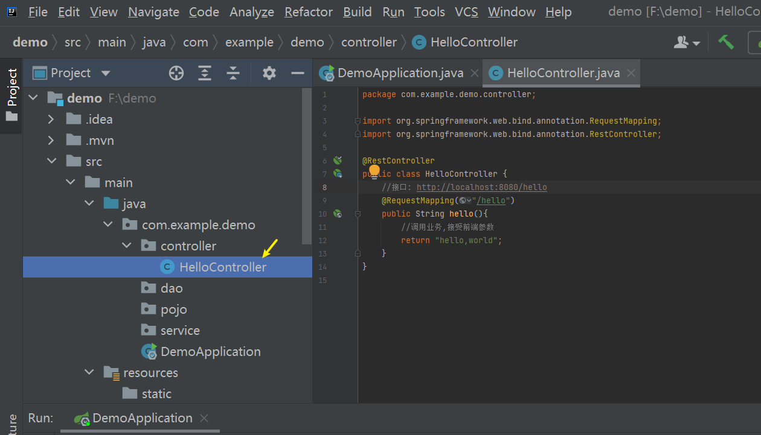
Task: Click the java breadcrumb
Action: point(154,42)
